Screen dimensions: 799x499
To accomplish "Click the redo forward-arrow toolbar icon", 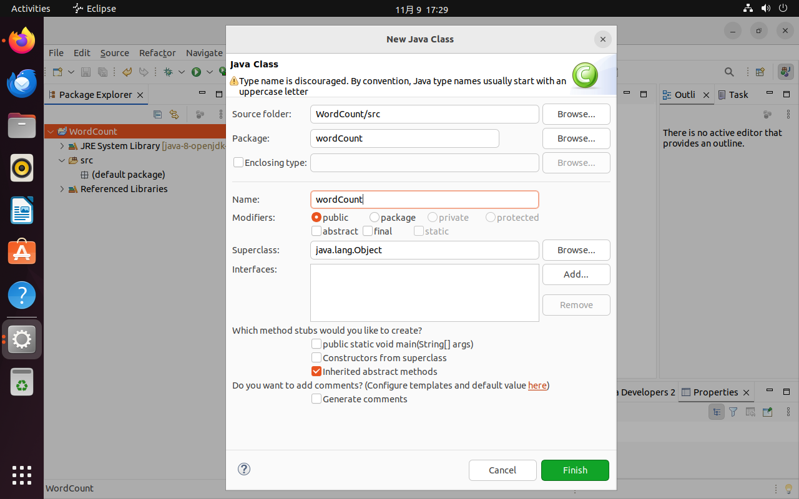I will pyautogui.click(x=144, y=72).
